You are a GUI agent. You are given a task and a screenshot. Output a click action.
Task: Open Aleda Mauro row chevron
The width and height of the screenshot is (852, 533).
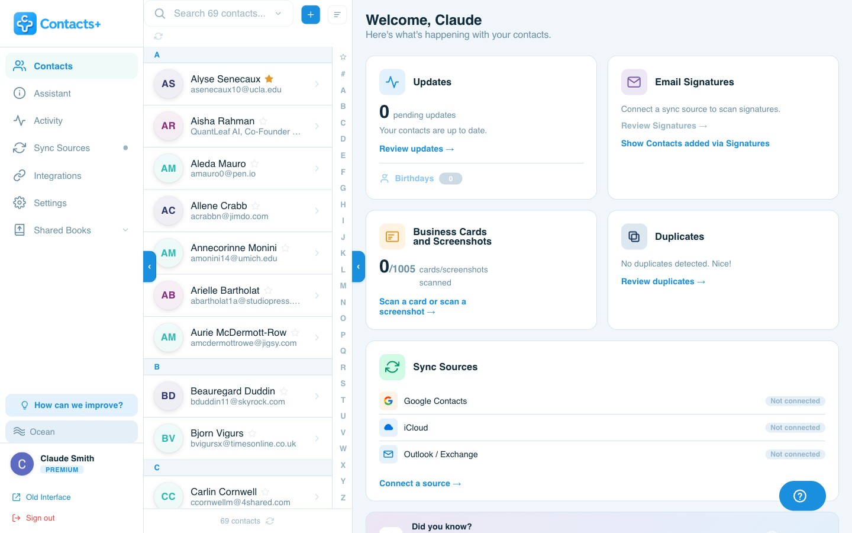(317, 168)
